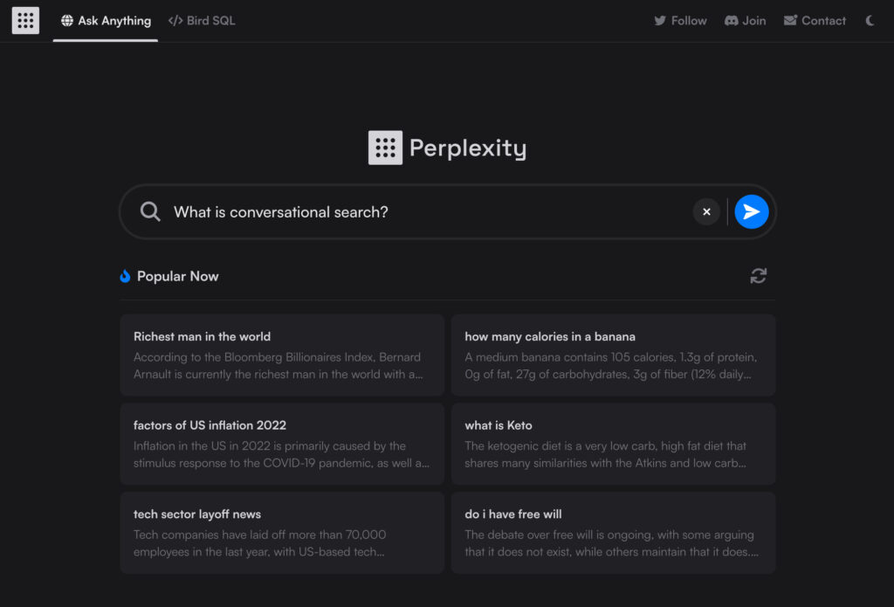Click the Contact envelope icon
The image size is (894, 607).
point(789,20)
